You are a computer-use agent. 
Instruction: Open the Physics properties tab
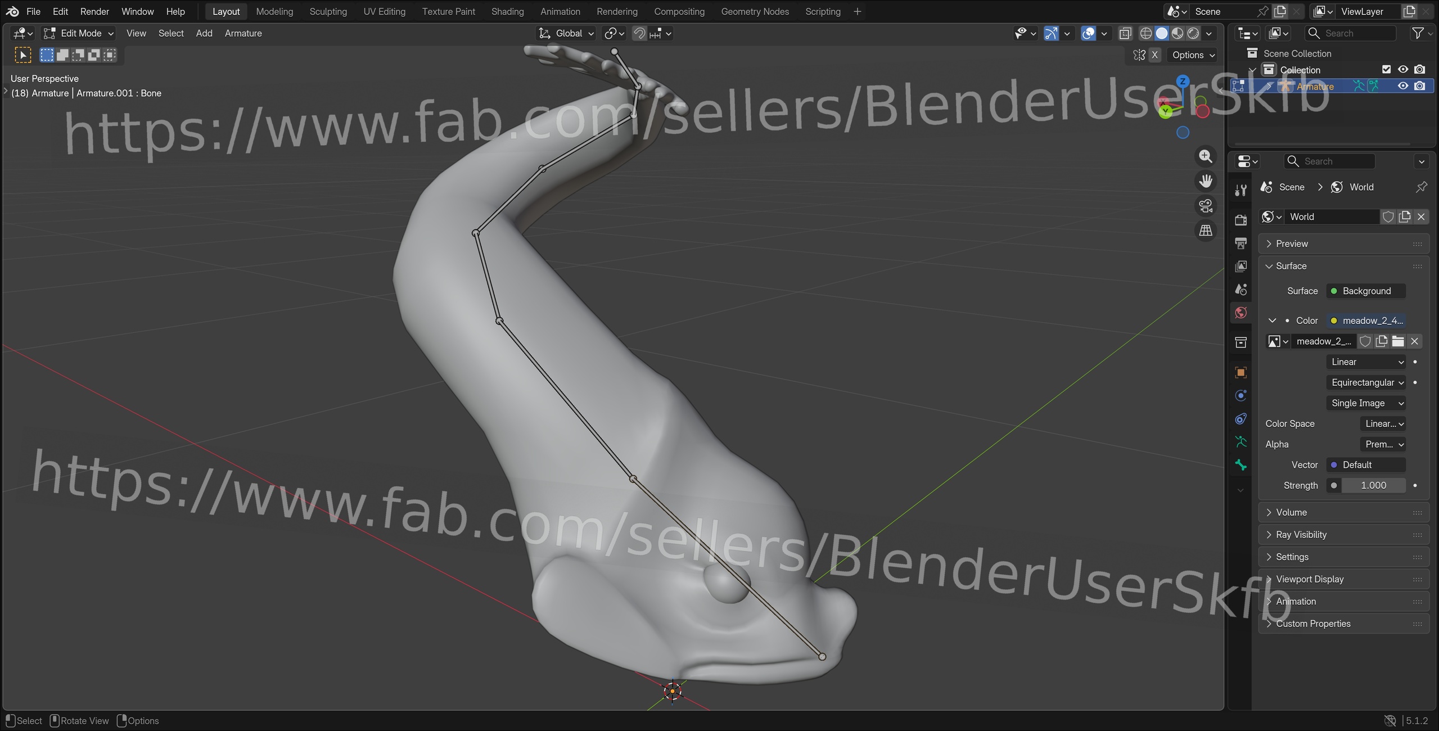click(x=1240, y=395)
